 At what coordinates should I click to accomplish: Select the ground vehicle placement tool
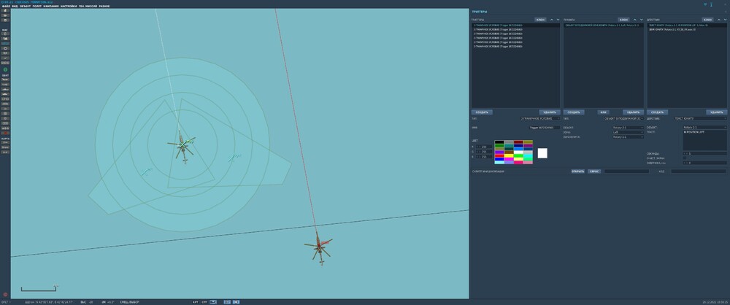pos(5,94)
